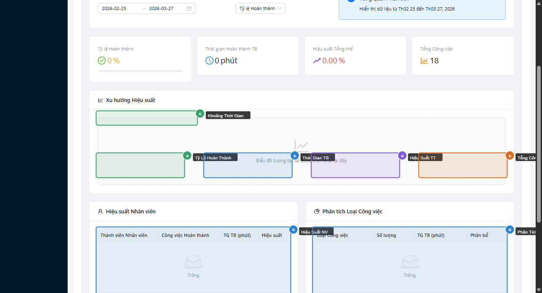Screen dimensions: 542x293
Task: Click the orange marker badge for Tổng Công việc
Action: [510, 156]
